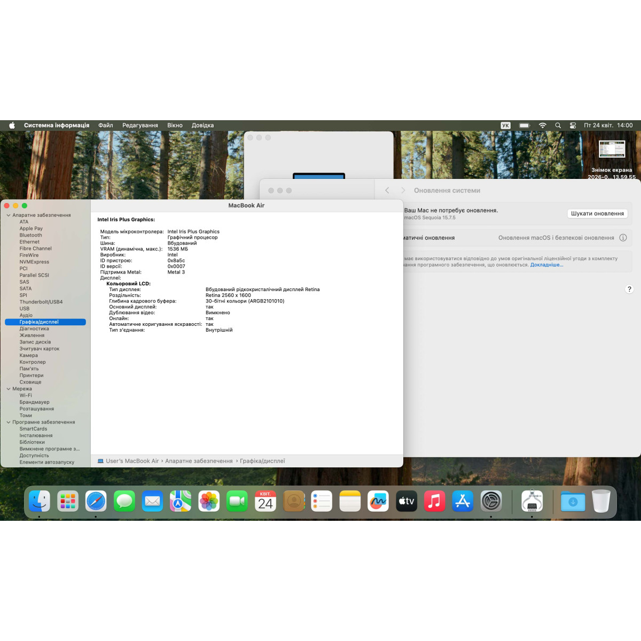The width and height of the screenshot is (641, 641).
Task: Go back in System Settings window
Action: (387, 190)
